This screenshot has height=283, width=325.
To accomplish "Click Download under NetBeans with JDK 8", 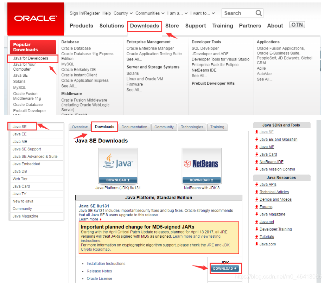I will [202, 180].
